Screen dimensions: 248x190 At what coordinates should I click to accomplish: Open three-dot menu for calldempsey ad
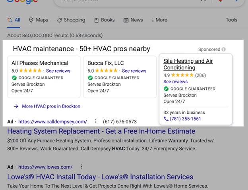pos(95,121)
